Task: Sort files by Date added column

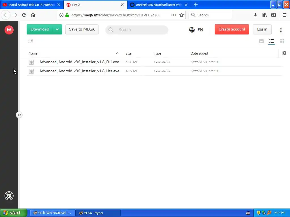Action: (199, 53)
